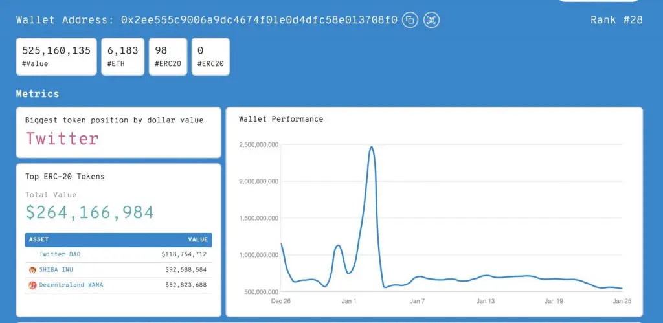This screenshot has height=323, width=663.
Task: Click the $92,588,584 value cell
Action: point(186,269)
